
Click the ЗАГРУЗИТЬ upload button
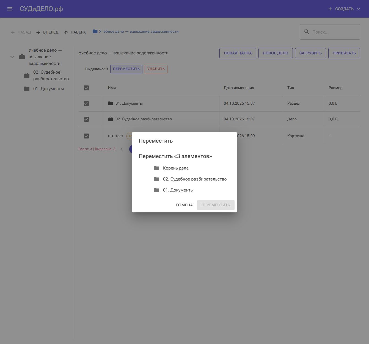tap(310, 53)
